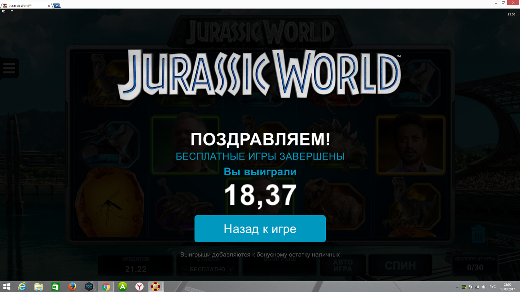Viewport: 520px width, 292px height.
Task: Click the 'БЕСПЛАТНЫЕ ИГРЫ ЗАВЕРШЕНЫ' text
Action: pyautogui.click(x=260, y=156)
